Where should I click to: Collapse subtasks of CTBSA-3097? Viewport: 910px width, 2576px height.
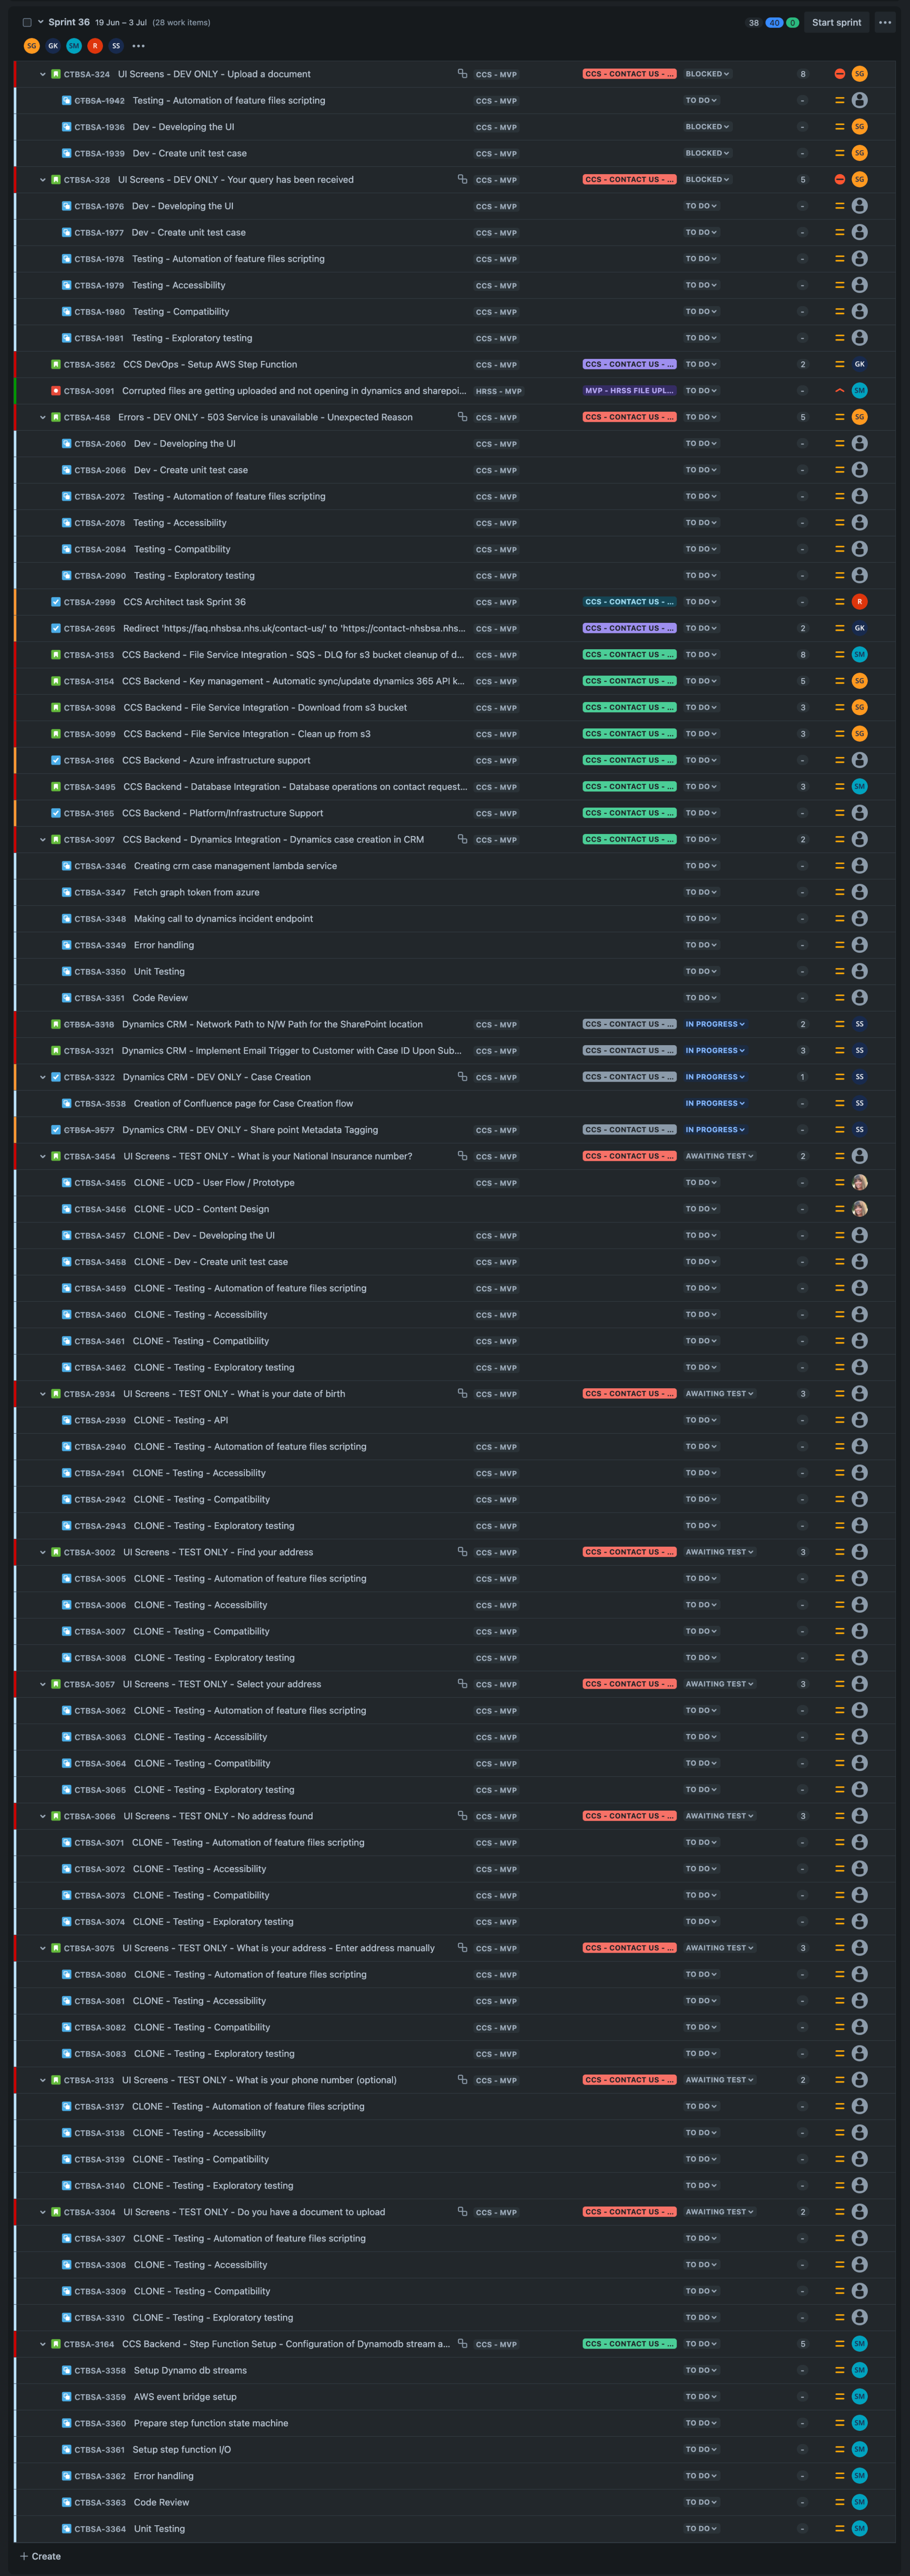point(43,840)
